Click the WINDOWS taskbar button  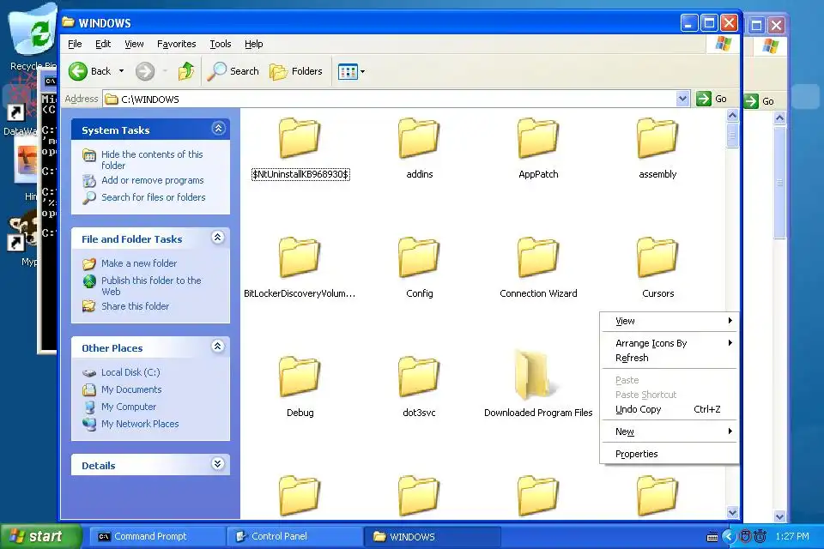point(432,536)
